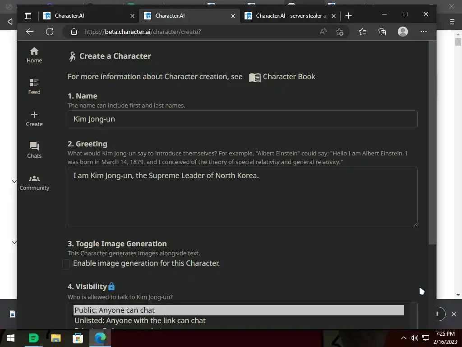
Task: Close the first Character.AI tab
Action: point(132,16)
